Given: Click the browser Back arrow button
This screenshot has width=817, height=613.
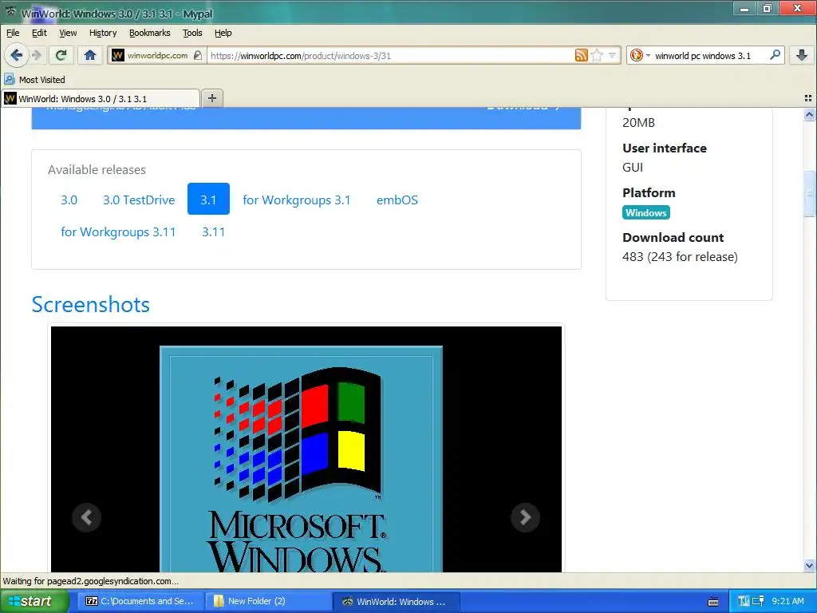Looking at the screenshot, I should [17, 55].
